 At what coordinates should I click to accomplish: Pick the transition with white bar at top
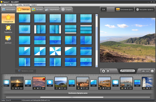point(86,29)
